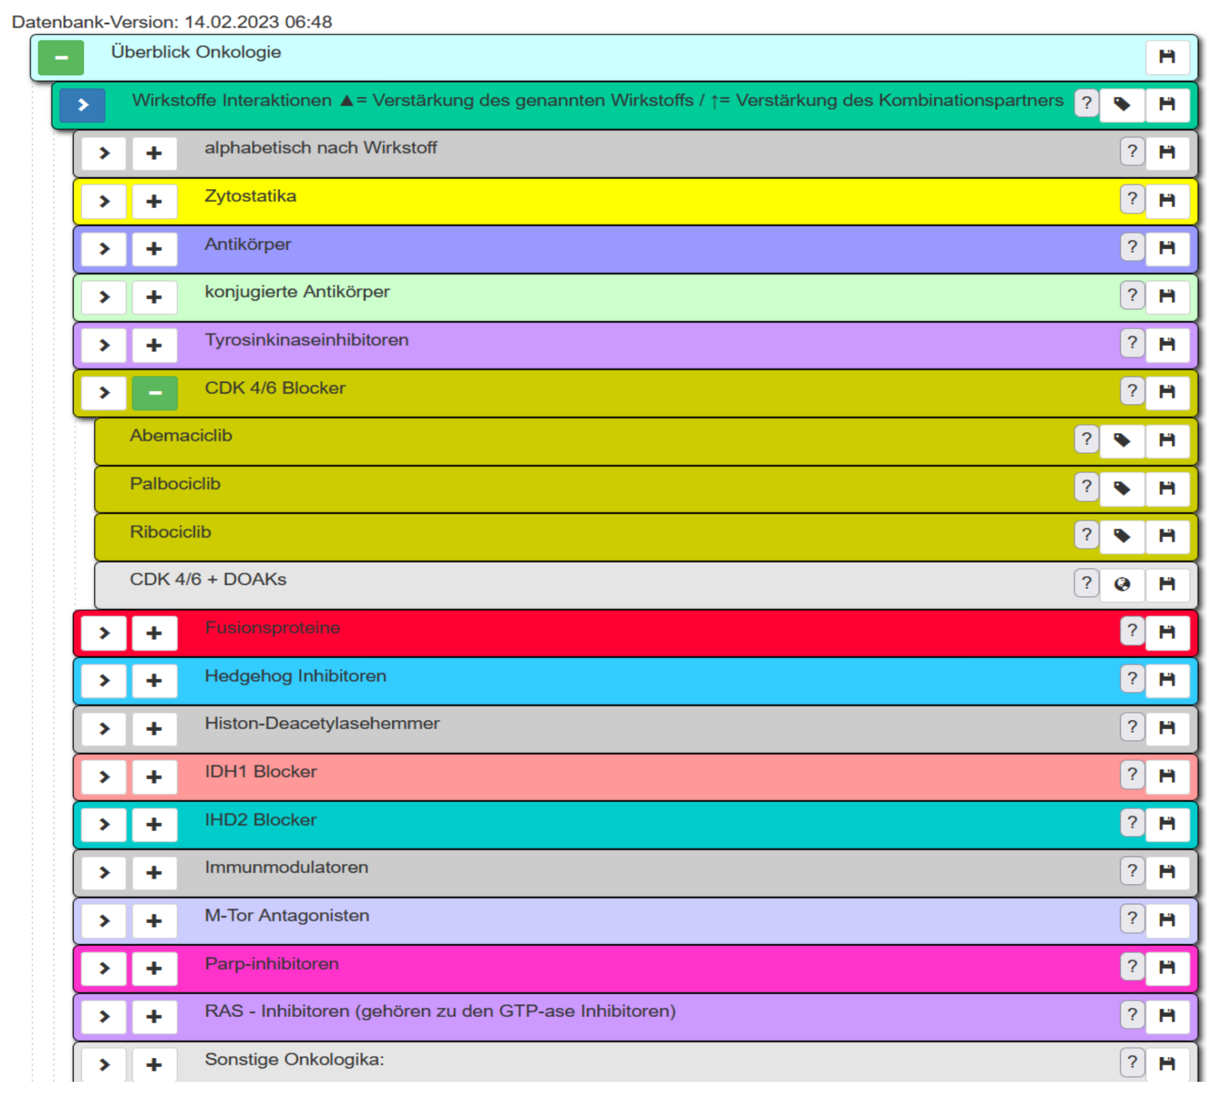Click the question mark on the Zytostatika row

click(x=1132, y=199)
